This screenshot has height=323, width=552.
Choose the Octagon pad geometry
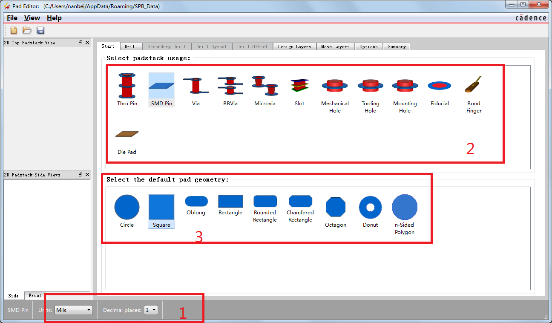coord(336,211)
